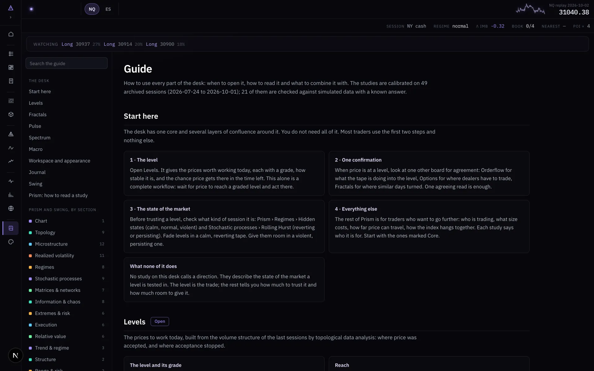Click the Open button beside Levels
Image resolution: width=594 pixels, height=371 pixels.
click(160, 322)
